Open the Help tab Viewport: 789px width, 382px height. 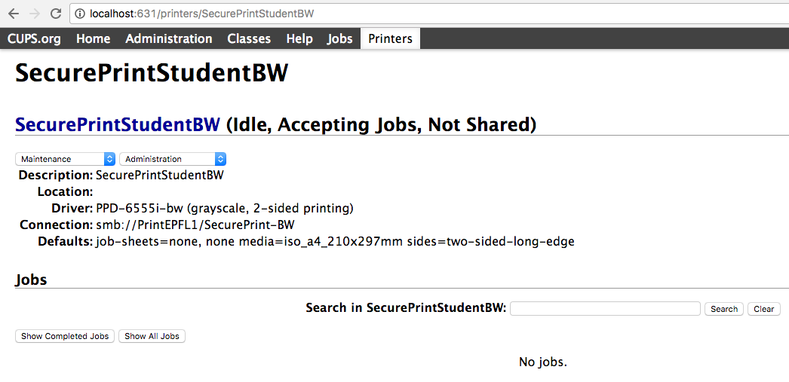point(299,38)
